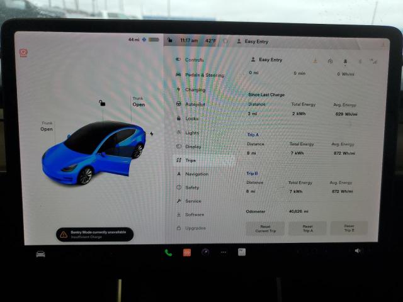403x302 pixels.
Task: Open the green Phone app
Action: coord(168,253)
